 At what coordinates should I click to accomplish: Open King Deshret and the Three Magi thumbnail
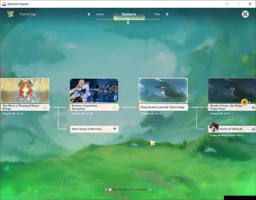(x=163, y=90)
